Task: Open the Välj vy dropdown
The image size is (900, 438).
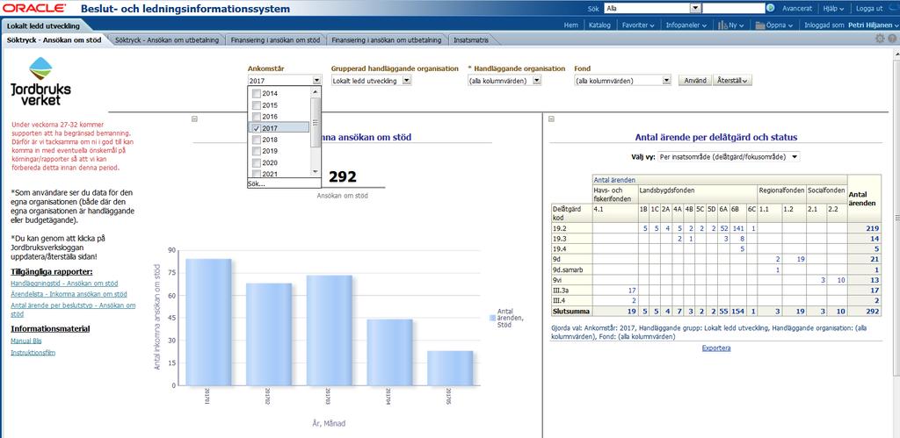Action: click(x=729, y=156)
